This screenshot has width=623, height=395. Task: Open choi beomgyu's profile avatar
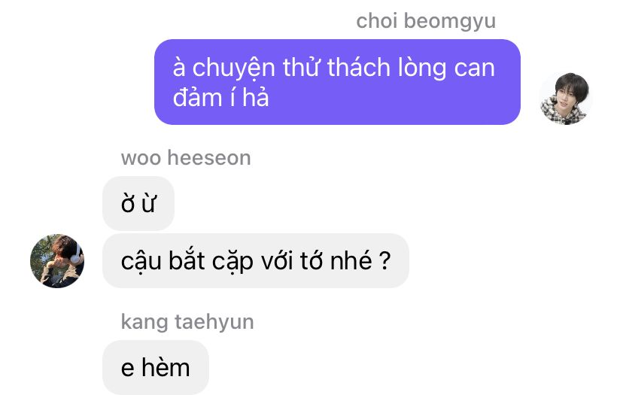[566, 99]
